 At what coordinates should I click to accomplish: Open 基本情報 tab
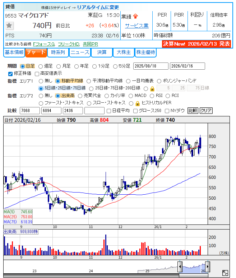(x=14, y=52)
